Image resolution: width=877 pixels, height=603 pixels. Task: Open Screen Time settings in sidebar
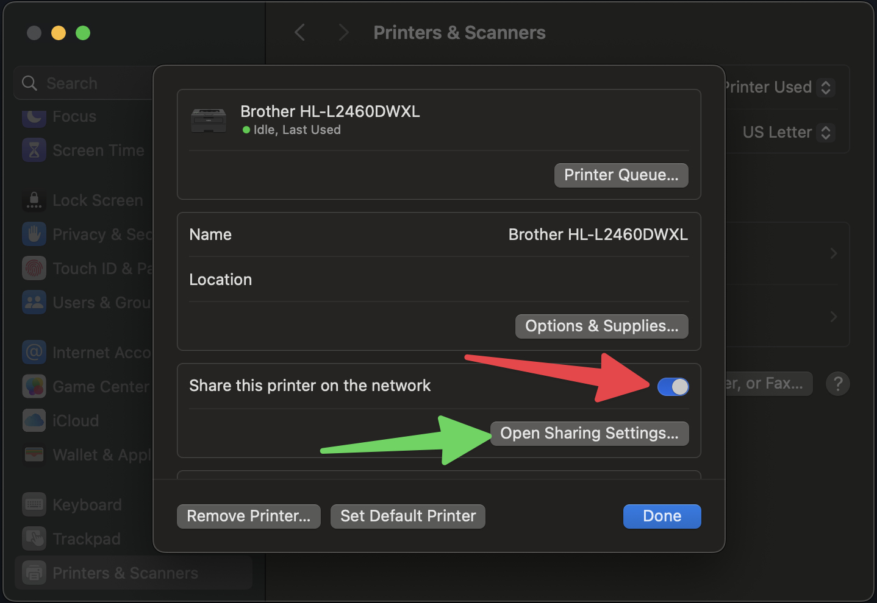pyautogui.click(x=98, y=150)
